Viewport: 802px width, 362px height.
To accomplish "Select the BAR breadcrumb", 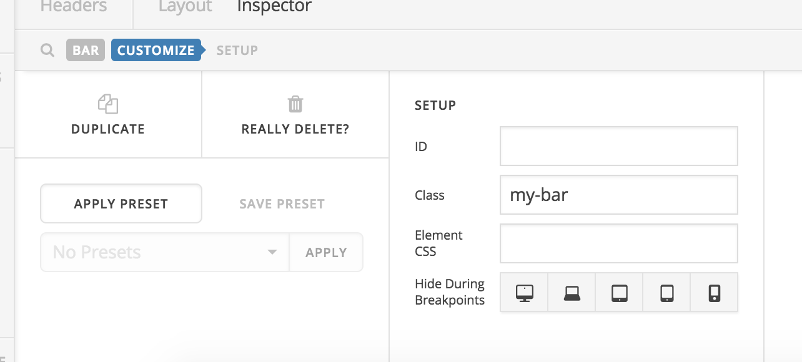I will coord(86,51).
